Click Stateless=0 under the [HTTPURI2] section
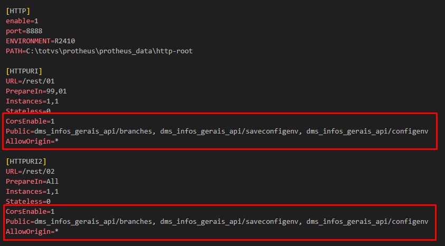Viewport: 445px width, 246px height. pos(29,201)
